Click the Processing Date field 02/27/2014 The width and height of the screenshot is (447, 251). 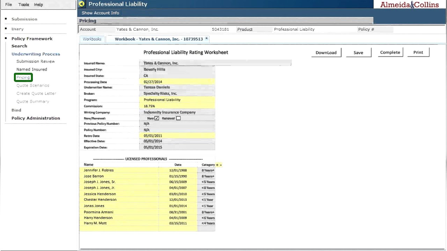(x=177, y=82)
